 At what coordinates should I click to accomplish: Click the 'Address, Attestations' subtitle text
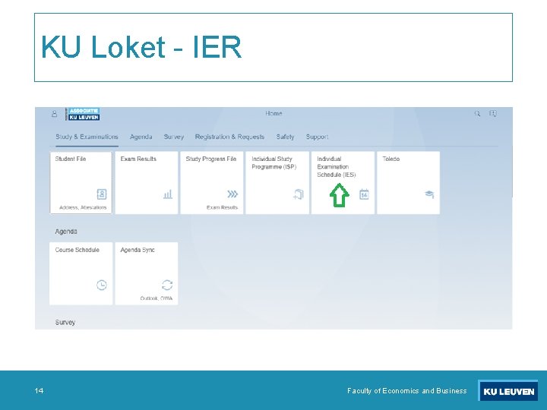tap(83, 207)
